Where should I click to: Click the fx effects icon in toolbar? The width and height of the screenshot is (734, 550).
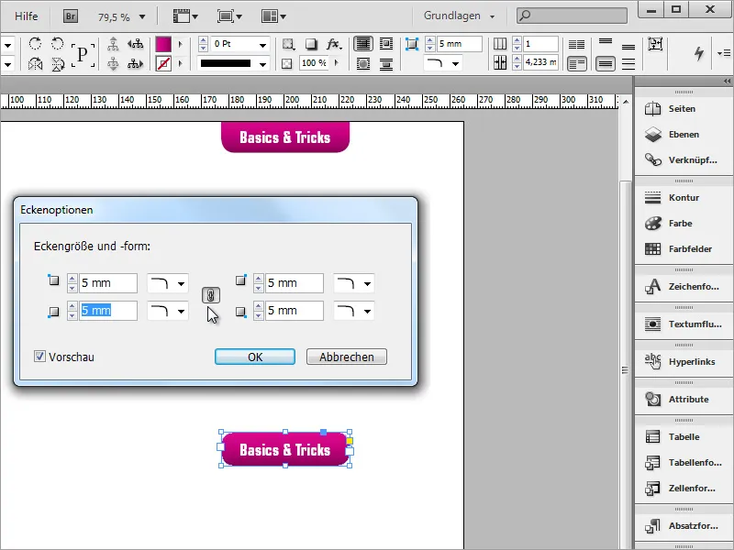[332, 44]
